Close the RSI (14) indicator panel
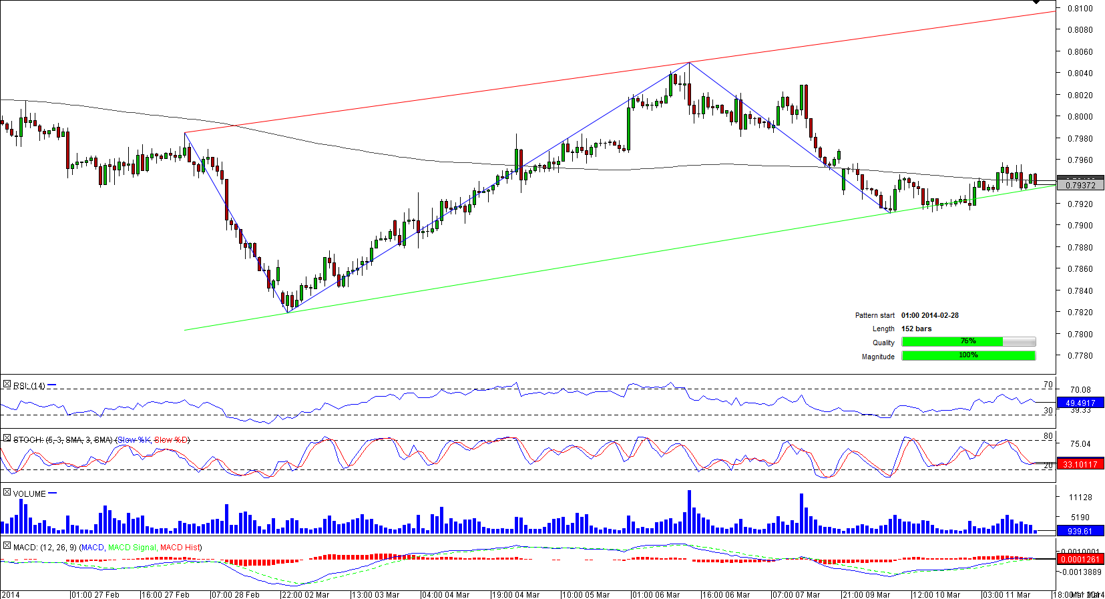The image size is (1105, 599). click(7, 385)
